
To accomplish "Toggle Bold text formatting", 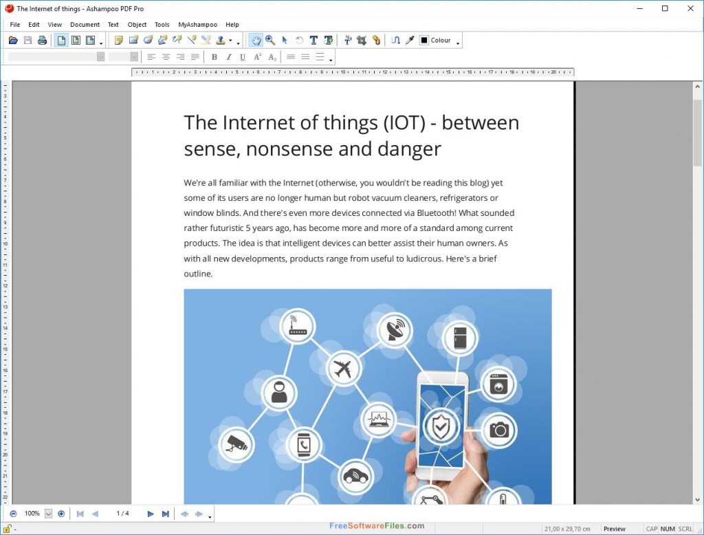I will point(214,57).
